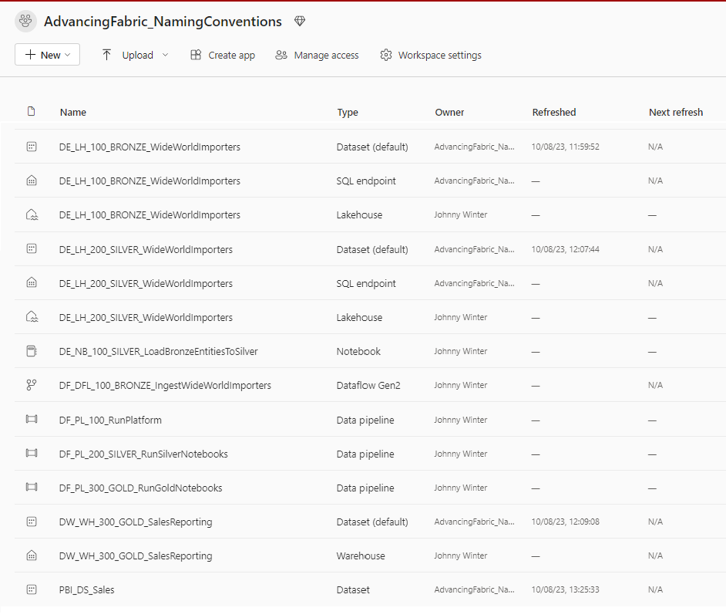Click the SQL endpoint icon for DE_LH_200_SILVER_WideWorldImporters
The image size is (726, 613).
click(x=31, y=283)
